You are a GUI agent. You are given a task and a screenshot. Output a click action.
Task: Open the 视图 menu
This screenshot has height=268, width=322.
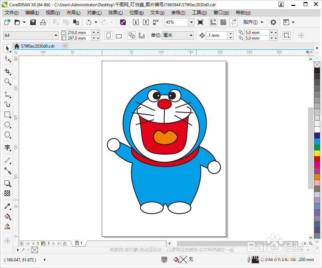(x=53, y=13)
